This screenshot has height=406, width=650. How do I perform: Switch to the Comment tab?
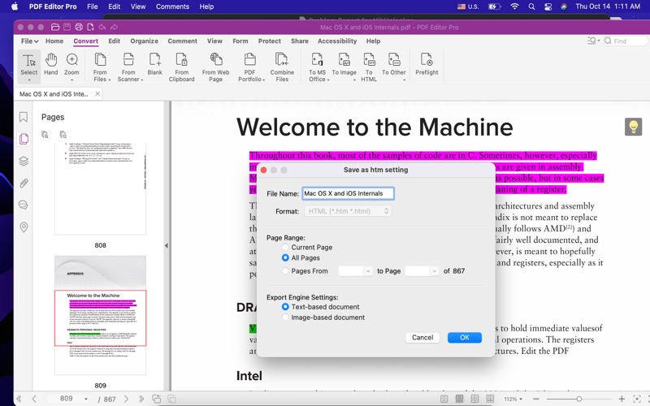182,41
